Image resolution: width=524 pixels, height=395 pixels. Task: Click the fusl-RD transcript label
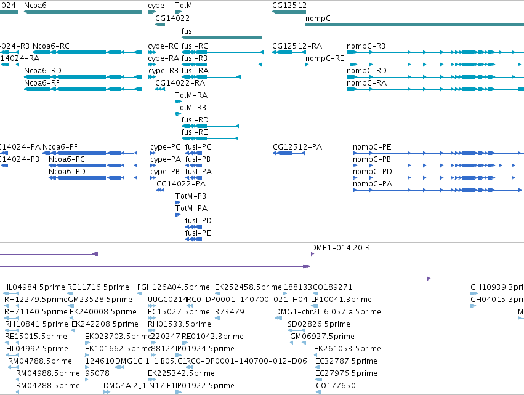pyautogui.click(x=195, y=119)
